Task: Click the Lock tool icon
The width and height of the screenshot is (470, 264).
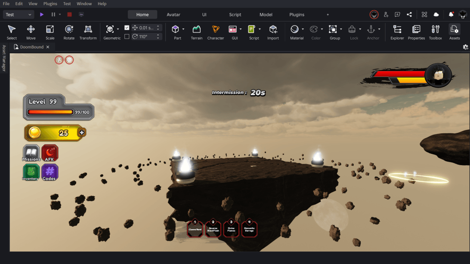Action: coord(352,29)
